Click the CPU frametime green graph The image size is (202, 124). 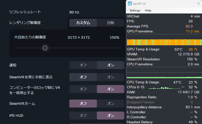[x=164, y=73]
